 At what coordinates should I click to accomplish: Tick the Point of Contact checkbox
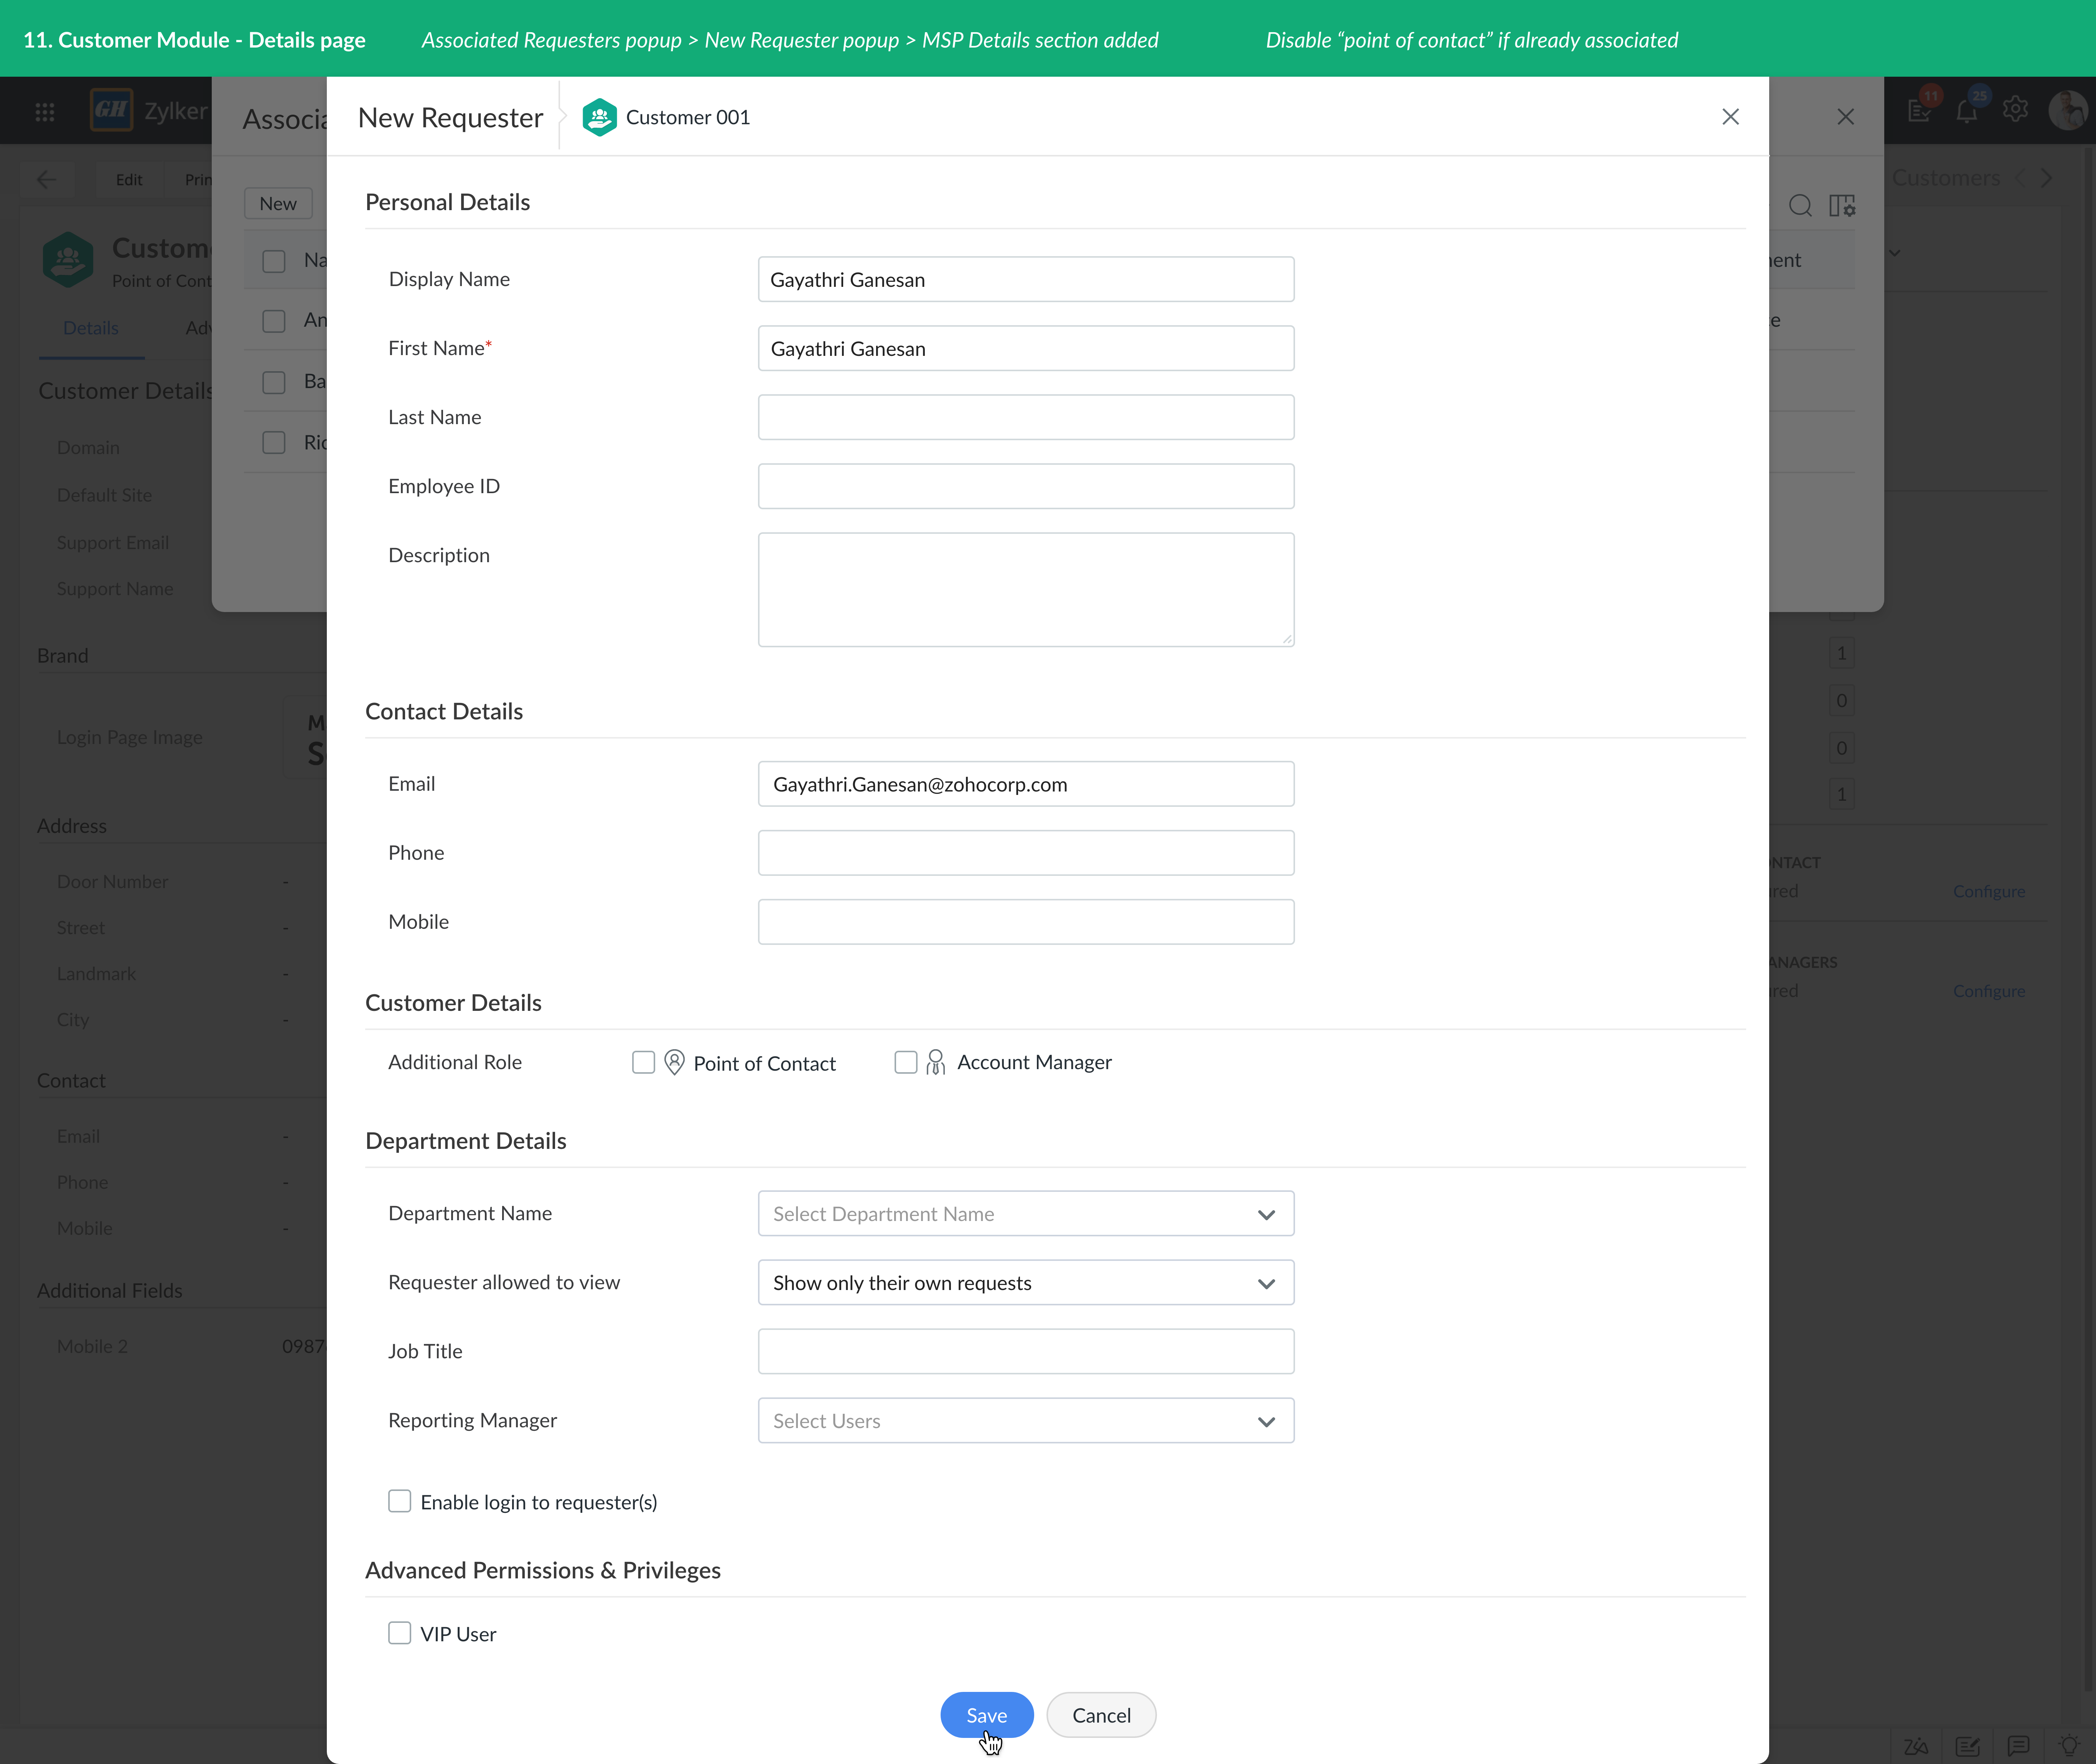pyautogui.click(x=643, y=1062)
